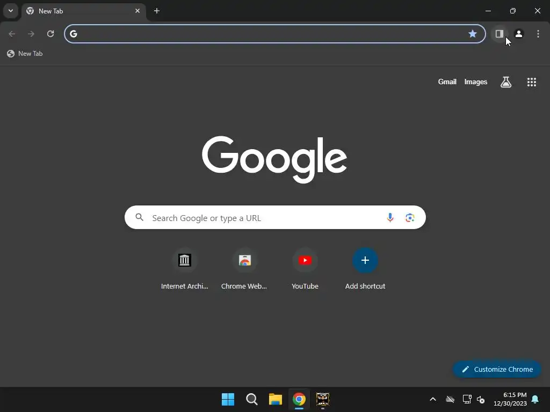550x412 pixels.
Task: Open Search Labs flask icon
Action: [x=506, y=82]
